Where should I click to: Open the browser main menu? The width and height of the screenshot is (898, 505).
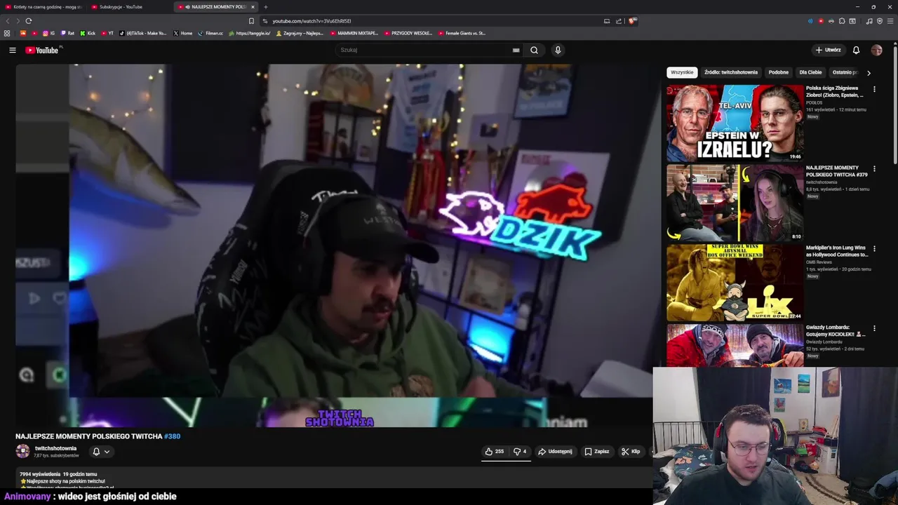pos(890,21)
